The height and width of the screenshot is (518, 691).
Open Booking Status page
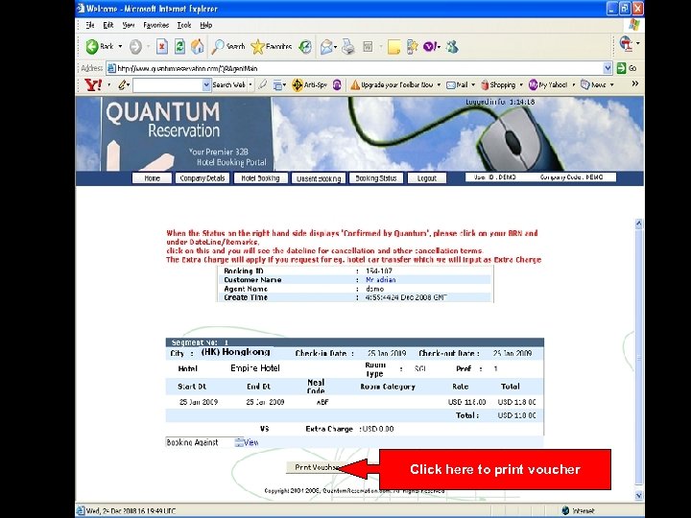[x=376, y=178]
